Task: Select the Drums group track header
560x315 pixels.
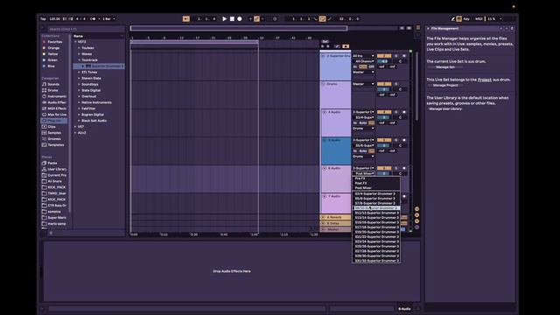Action: coord(335,94)
